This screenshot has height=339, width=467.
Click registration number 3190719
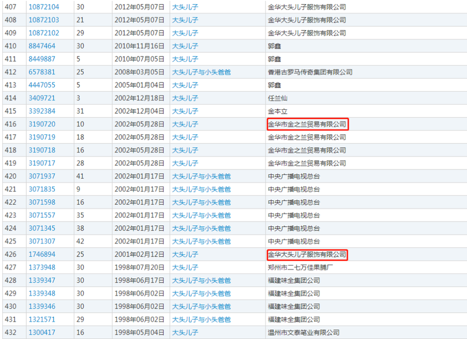pyautogui.click(x=42, y=137)
